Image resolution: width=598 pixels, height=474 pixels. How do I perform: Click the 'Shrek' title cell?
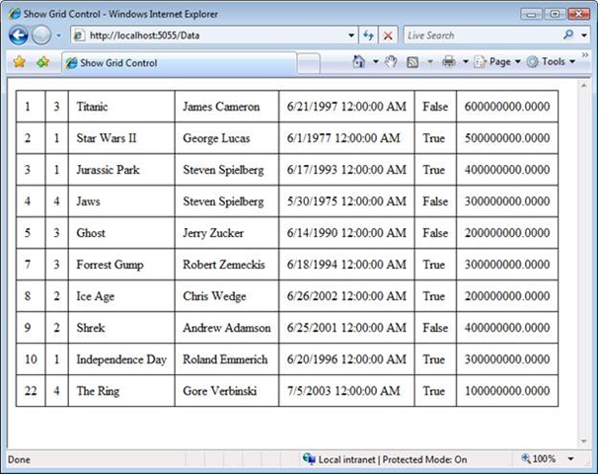coord(121,328)
